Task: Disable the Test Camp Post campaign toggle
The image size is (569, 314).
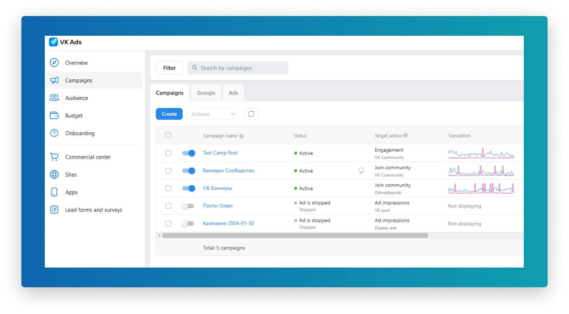Action: [188, 153]
